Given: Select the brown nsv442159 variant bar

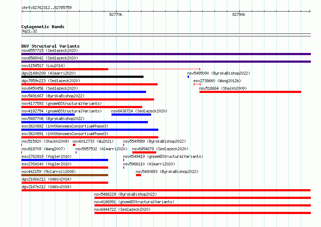Looking at the screenshot, I should [65, 175].
